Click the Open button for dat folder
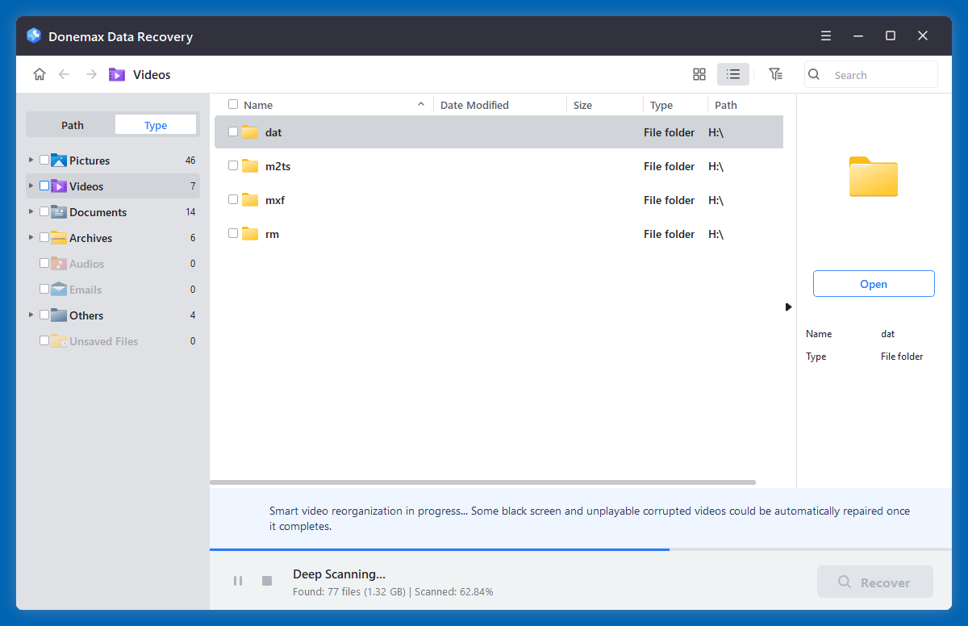The width and height of the screenshot is (968, 626). (x=874, y=283)
